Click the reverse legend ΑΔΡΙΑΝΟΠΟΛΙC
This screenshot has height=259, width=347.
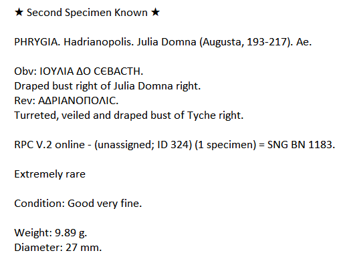(x=78, y=101)
